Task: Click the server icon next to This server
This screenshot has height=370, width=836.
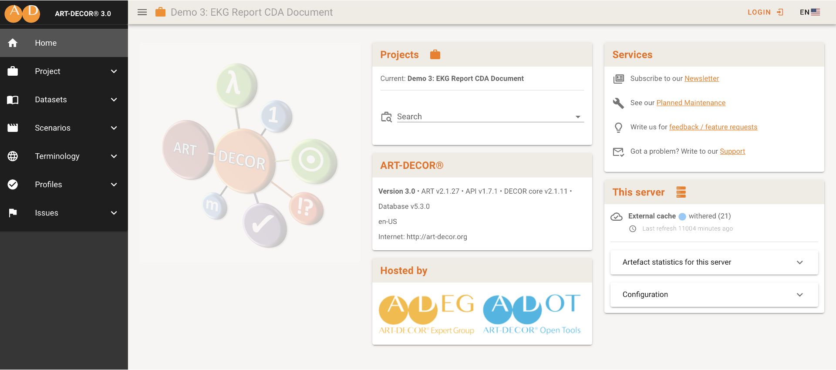Action: (681, 192)
